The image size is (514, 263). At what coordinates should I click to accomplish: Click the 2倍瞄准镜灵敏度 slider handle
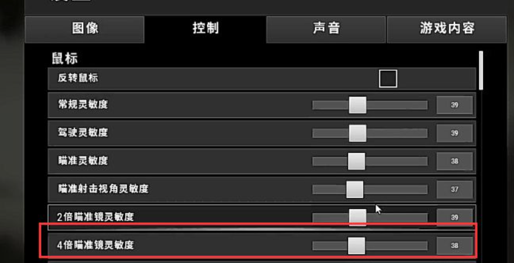(358, 217)
